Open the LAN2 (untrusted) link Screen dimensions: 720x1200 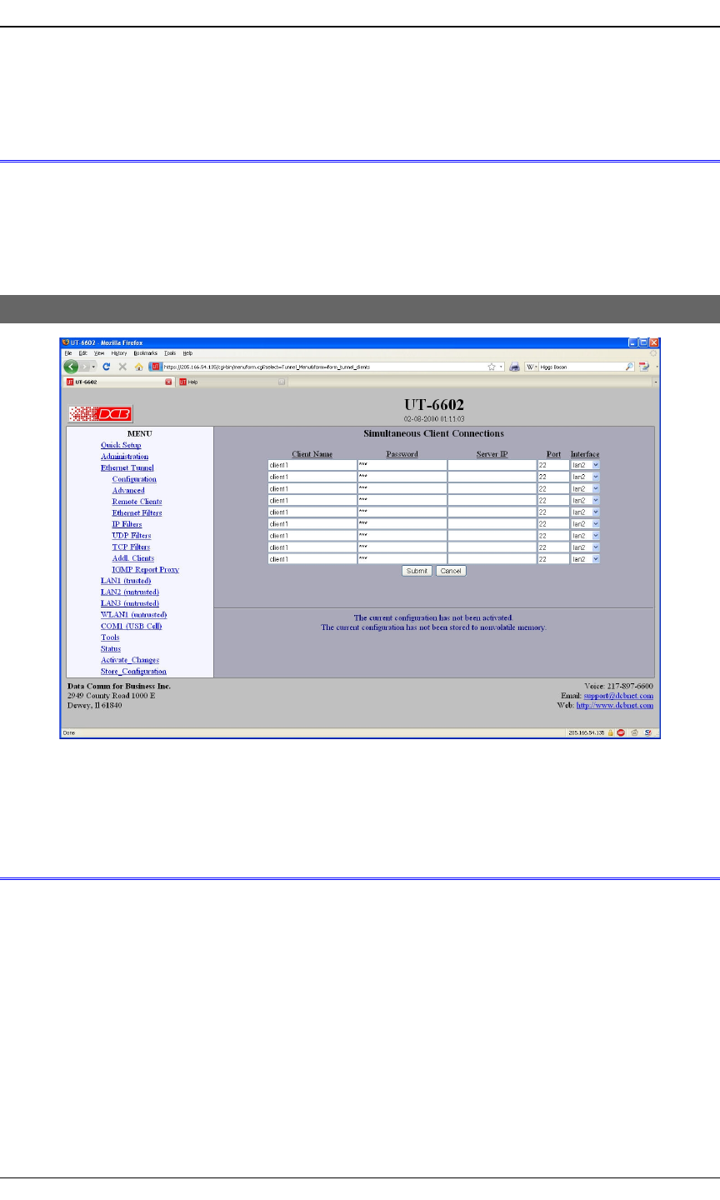coord(130,592)
